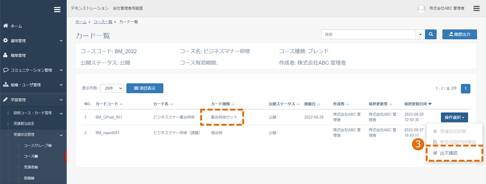Sort by 公開ステータス column arrow

(298, 104)
